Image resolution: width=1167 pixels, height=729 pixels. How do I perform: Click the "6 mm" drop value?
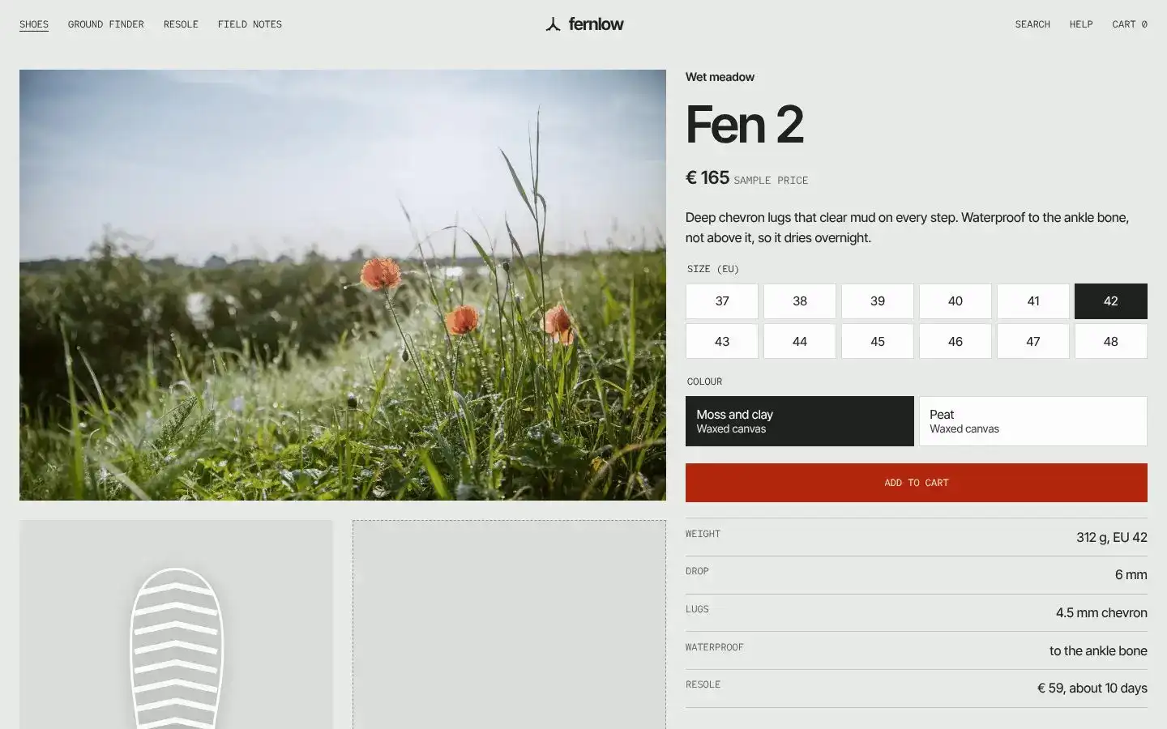(1131, 575)
